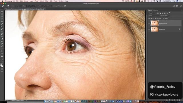Screen dimensions: 183x103
Task: Filter layers by pixel layers icon
Action: 158,13
